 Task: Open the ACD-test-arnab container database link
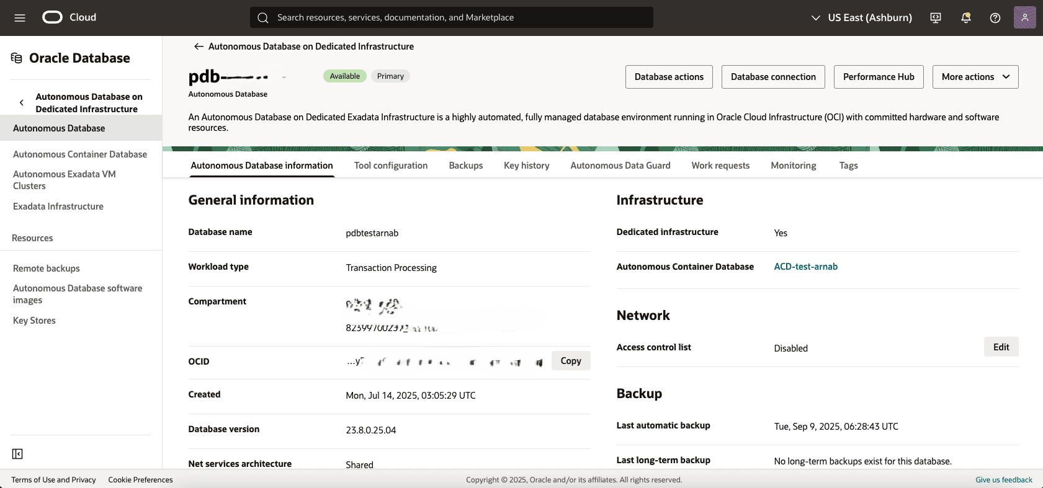(x=806, y=267)
